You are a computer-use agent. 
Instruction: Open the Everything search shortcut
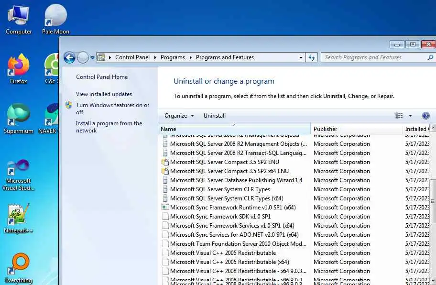click(x=18, y=268)
